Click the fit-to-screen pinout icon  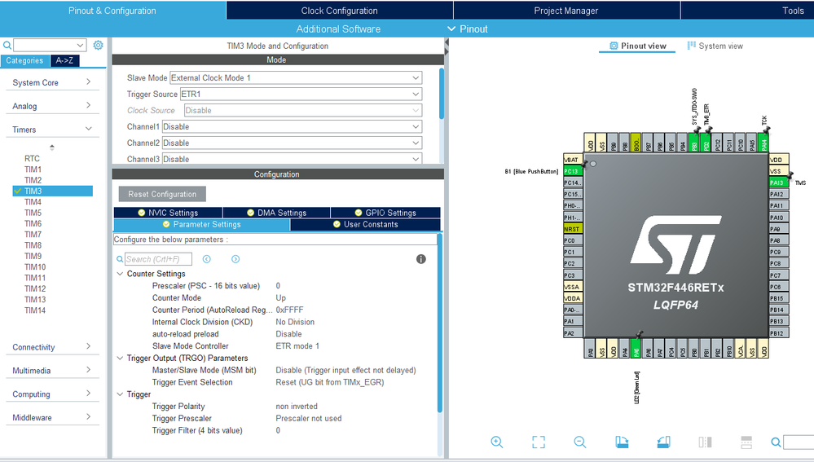(539, 442)
